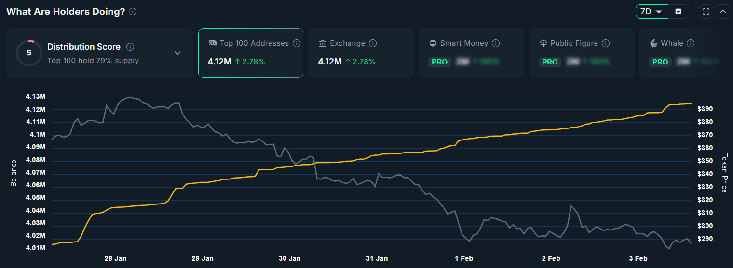Click the Public Figure PRO badge

[x=550, y=62]
